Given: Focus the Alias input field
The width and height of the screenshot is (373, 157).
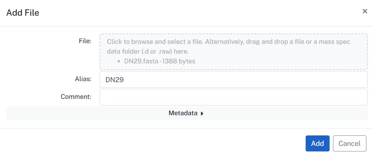Looking at the screenshot, I should (234, 79).
